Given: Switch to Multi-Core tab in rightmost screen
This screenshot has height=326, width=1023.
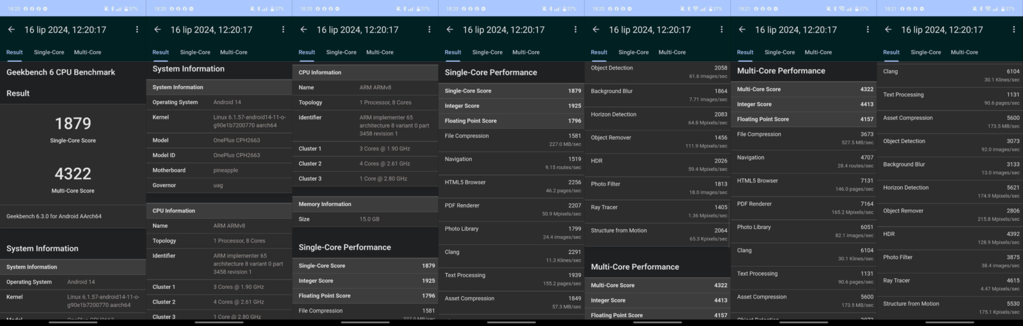Looking at the screenshot, I should (x=964, y=52).
